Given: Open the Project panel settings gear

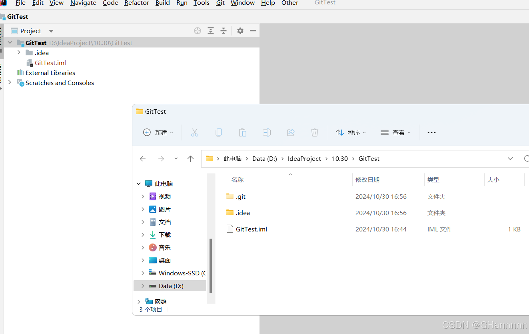Looking at the screenshot, I should pos(240,31).
